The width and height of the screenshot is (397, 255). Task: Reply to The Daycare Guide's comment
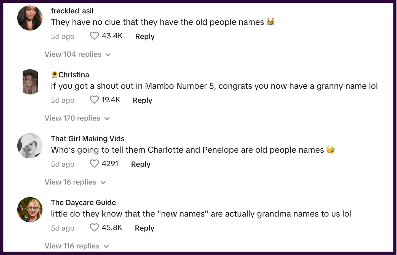(144, 228)
